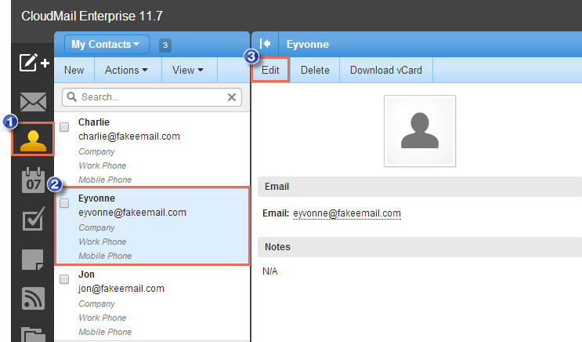This screenshot has width=582, height=342.
Task: Clear the search box with X icon
Action: (x=232, y=97)
